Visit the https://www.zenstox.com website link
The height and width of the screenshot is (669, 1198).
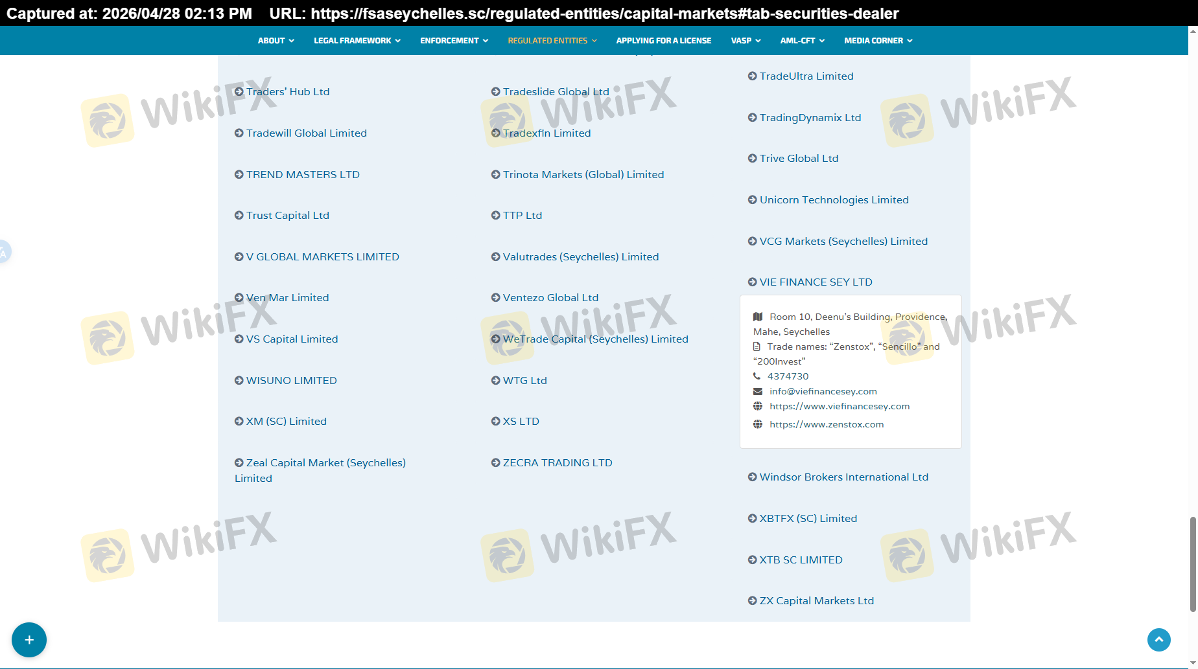click(x=827, y=425)
